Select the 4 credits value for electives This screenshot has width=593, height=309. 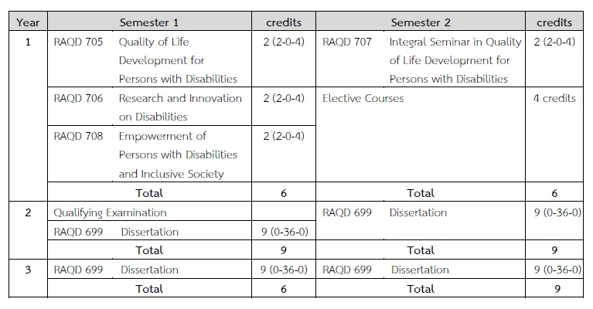[554, 98]
